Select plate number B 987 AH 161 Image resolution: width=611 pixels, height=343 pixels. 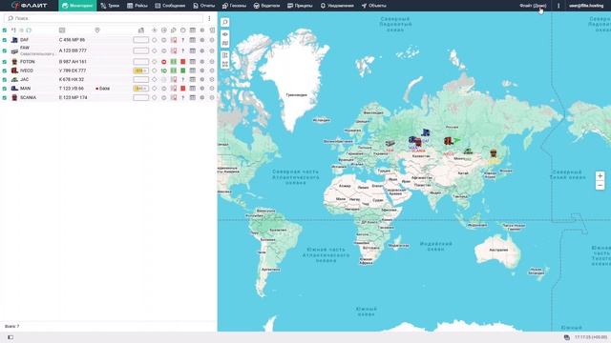73,61
